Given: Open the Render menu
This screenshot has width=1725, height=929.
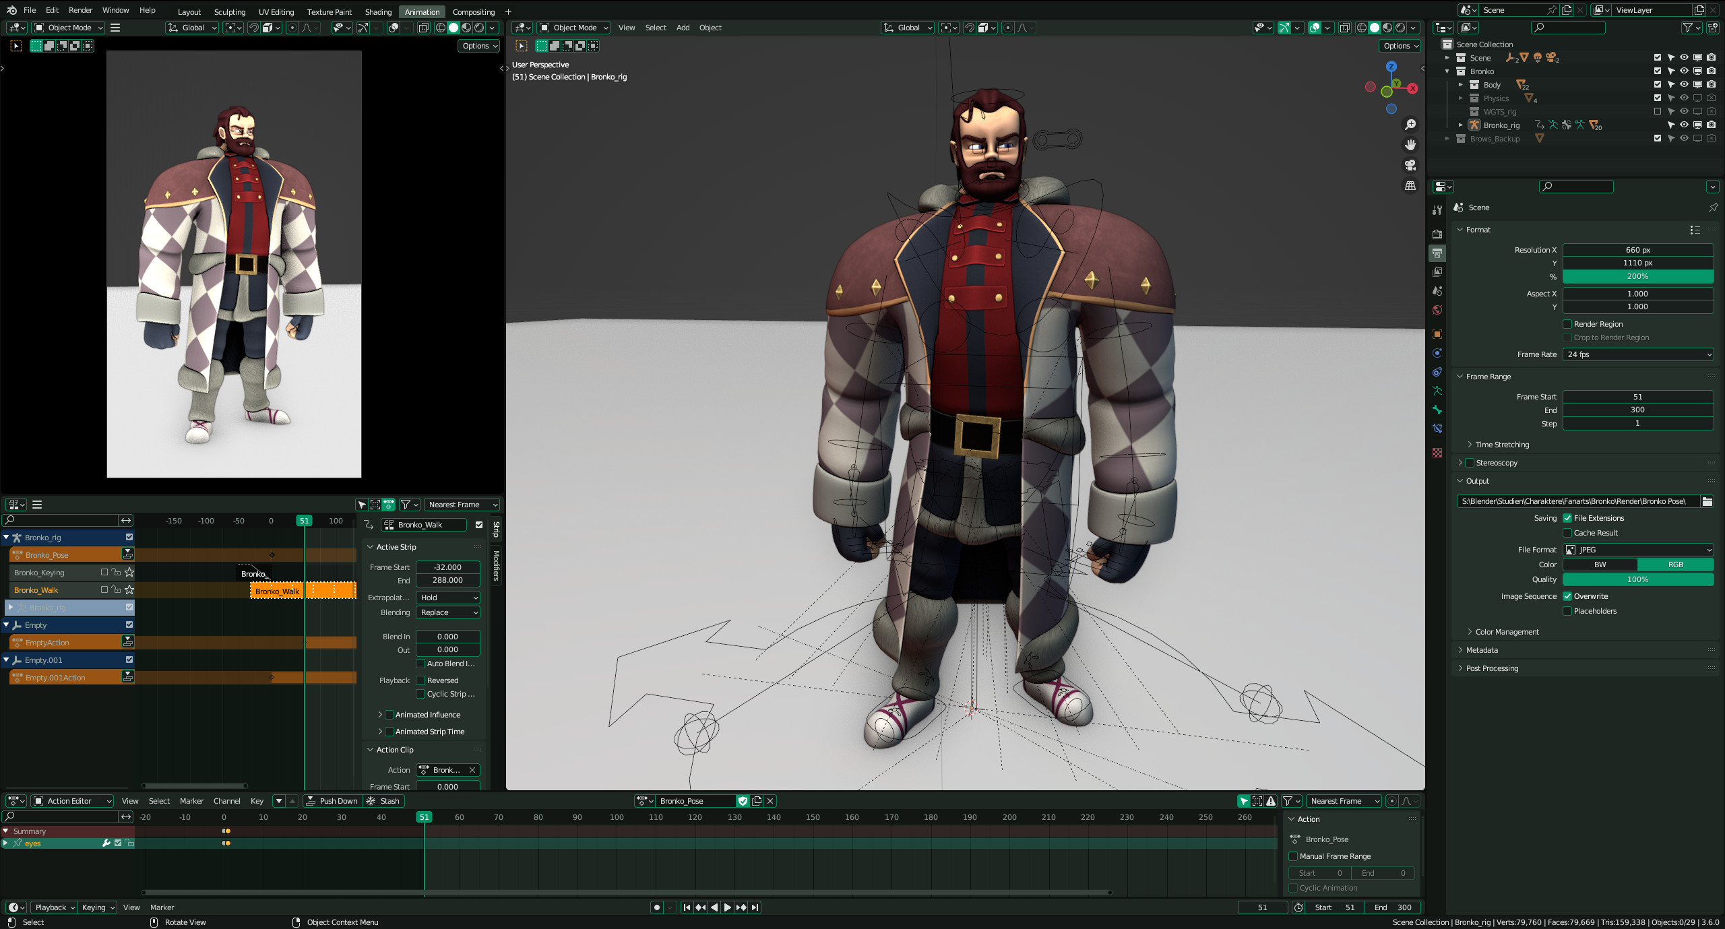Looking at the screenshot, I should [x=80, y=10].
